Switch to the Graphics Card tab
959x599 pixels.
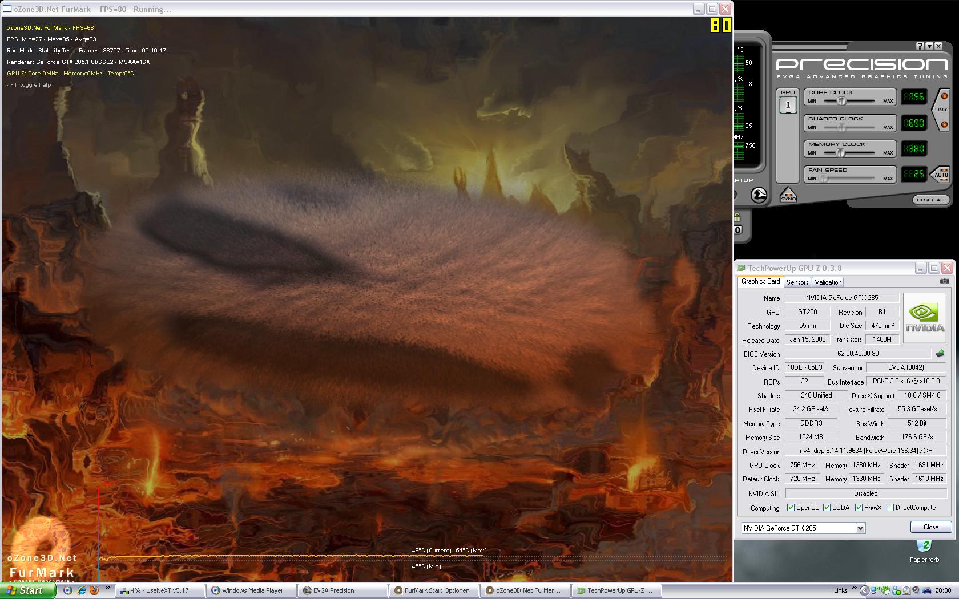click(x=760, y=281)
